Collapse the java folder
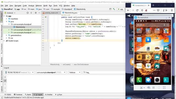The image size is (176, 99). (x=7, y=21)
